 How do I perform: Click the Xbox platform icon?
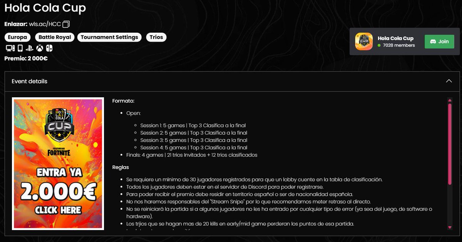40,48
